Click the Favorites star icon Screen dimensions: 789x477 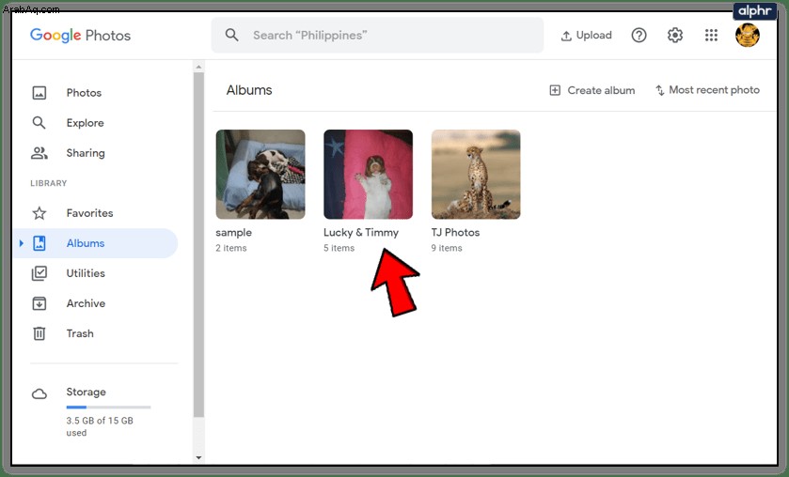[x=39, y=213]
